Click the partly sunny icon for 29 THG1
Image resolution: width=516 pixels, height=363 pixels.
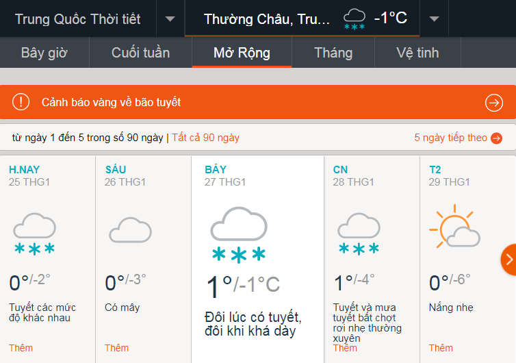[454, 228]
